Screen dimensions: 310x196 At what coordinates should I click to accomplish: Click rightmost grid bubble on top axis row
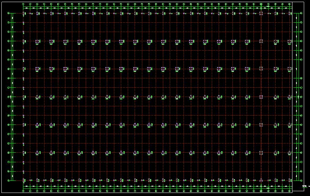[290, 4]
